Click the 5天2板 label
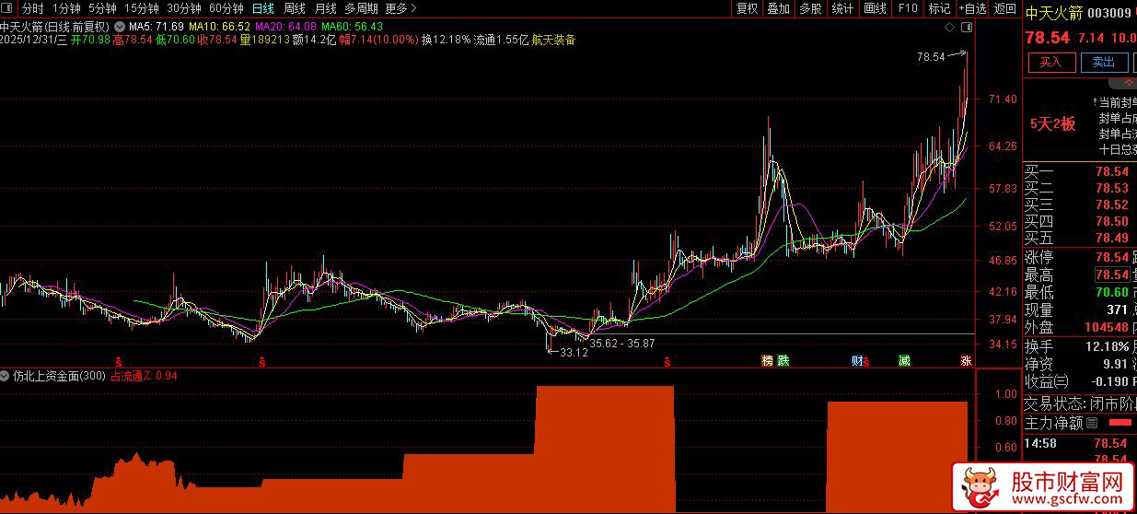The height and width of the screenshot is (514, 1137). point(1052,124)
